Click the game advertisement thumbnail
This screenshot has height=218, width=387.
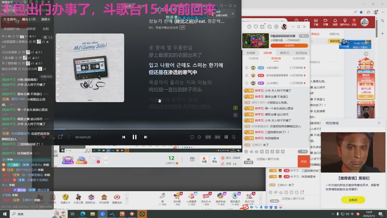(255, 41)
